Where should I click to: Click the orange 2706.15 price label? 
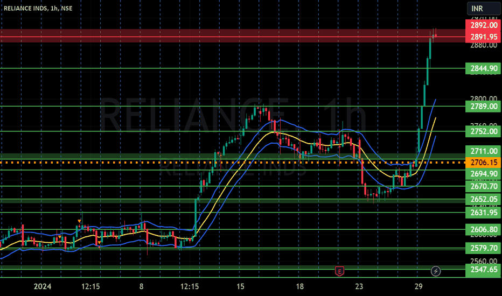pyautogui.click(x=483, y=163)
